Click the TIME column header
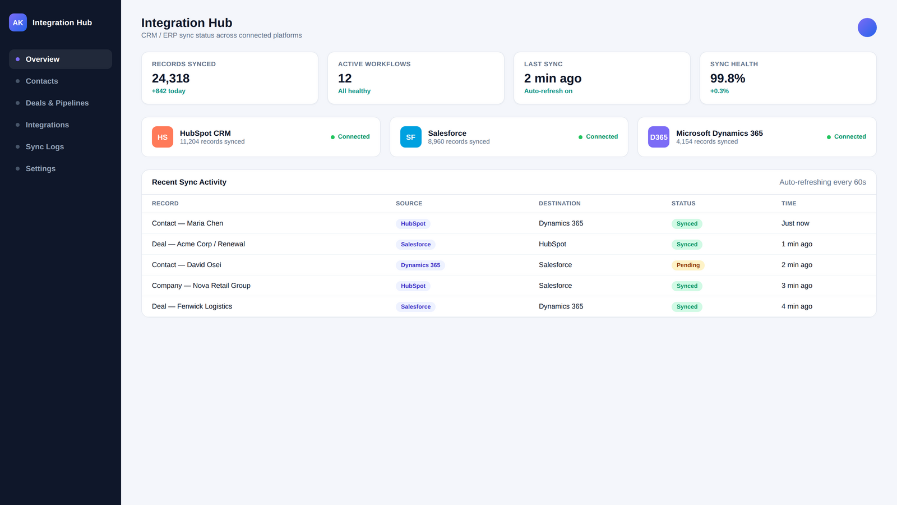 [789, 204]
